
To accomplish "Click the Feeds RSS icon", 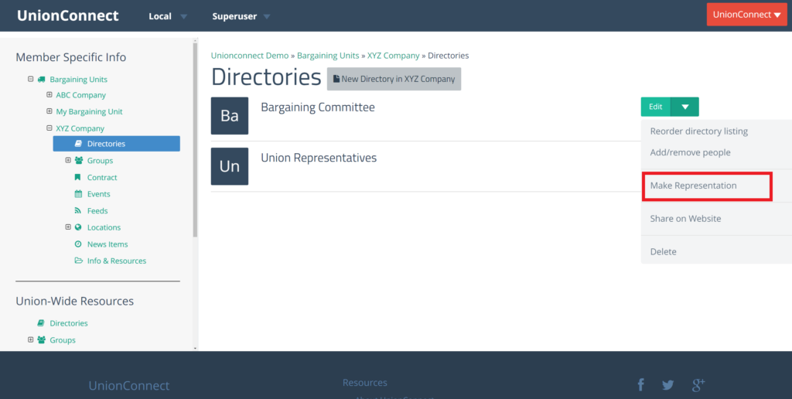I will point(78,210).
